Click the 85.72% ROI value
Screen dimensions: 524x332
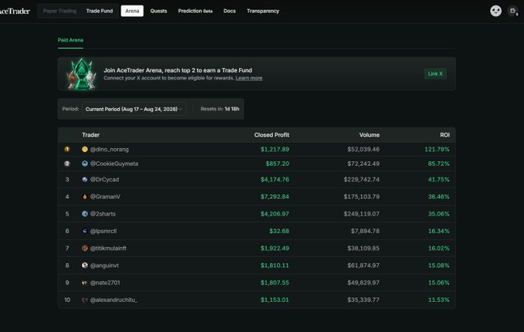coord(439,164)
